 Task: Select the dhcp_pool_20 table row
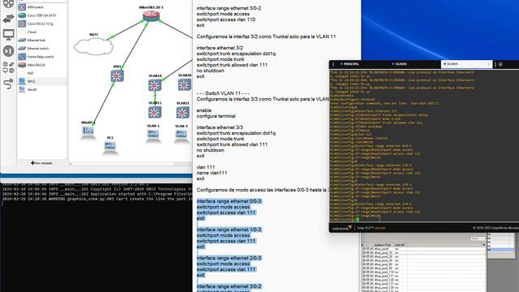pyautogui.click(x=423, y=256)
